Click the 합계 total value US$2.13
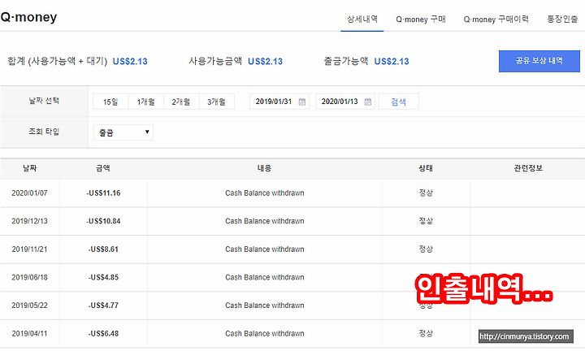 [x=130, y=62]
